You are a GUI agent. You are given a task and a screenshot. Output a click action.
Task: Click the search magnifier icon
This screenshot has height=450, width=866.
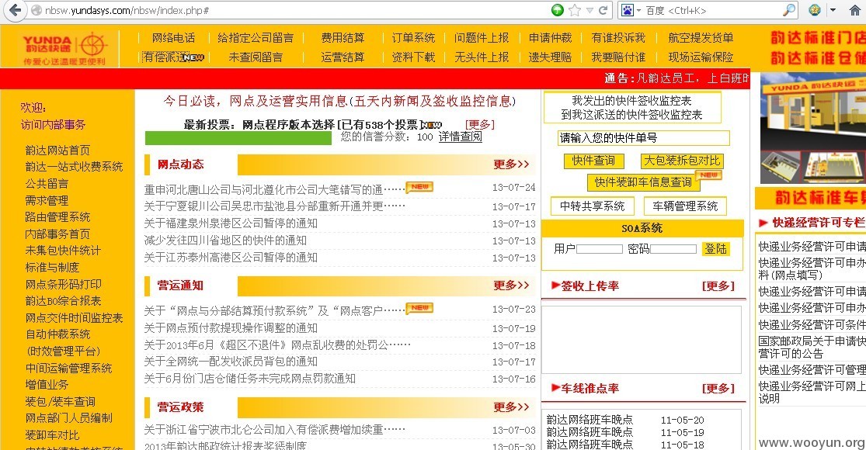789,10
